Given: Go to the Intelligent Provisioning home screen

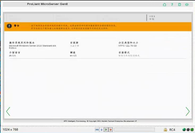Looking at the screenshot, I should point(164,4).
